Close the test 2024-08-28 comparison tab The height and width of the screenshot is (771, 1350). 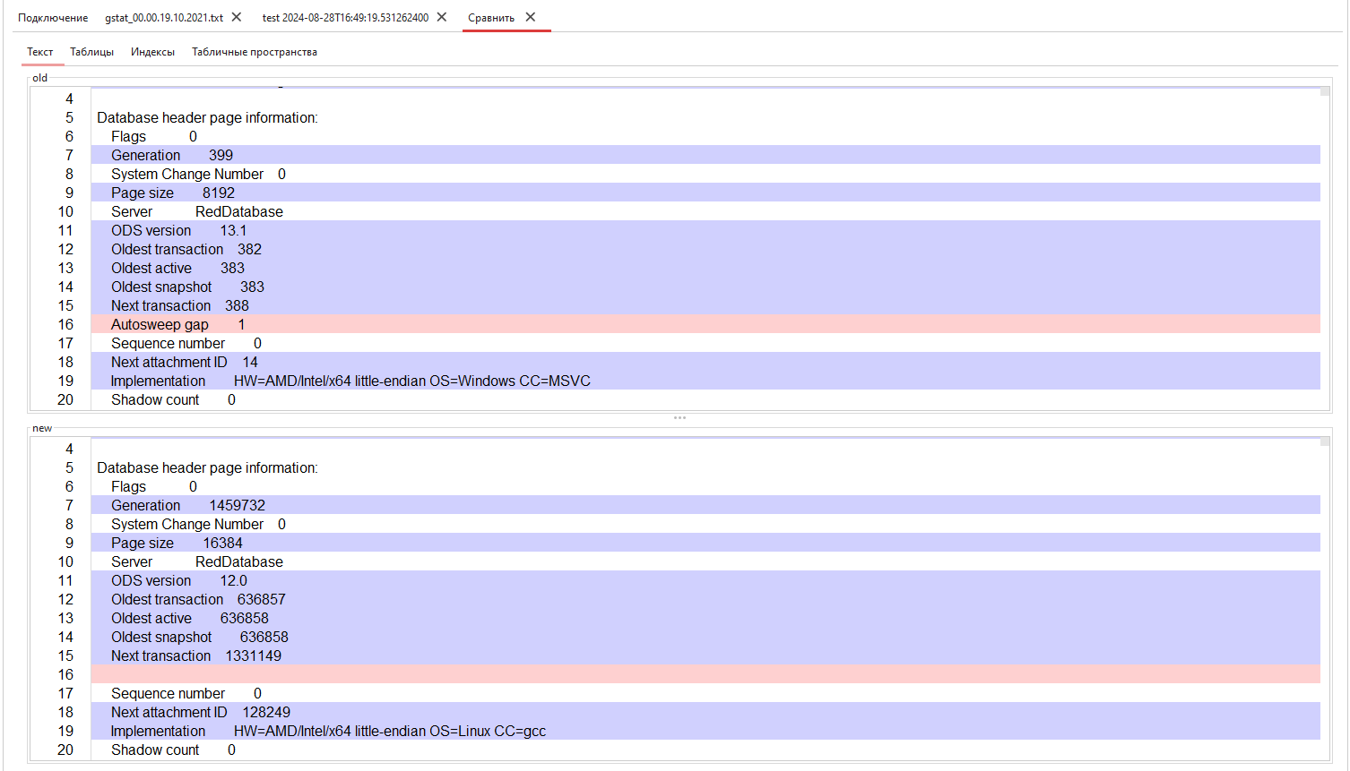pyautogui.click(x=440, y=15)
